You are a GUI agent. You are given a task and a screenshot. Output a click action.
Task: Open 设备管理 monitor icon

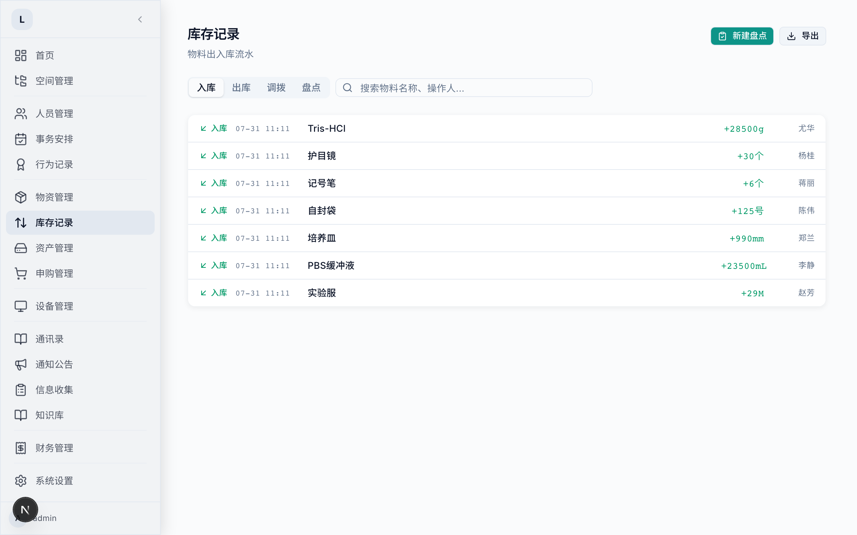coord(20,306)
